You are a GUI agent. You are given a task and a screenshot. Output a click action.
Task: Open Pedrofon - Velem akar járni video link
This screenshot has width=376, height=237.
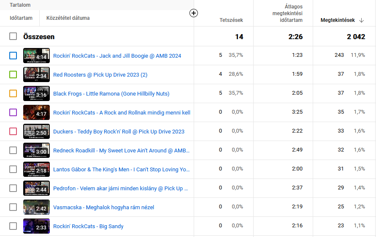coord(120,189)
